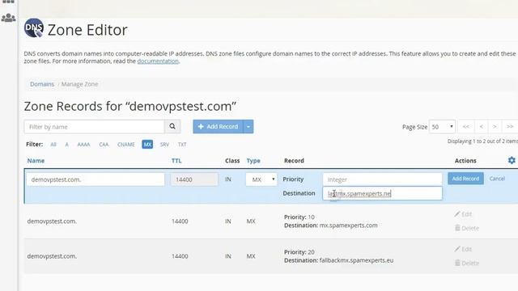Select destination text mx.spamexperts.com
Image resolution: width=518 pixels, height=291 pixels.
pos(348,226)
